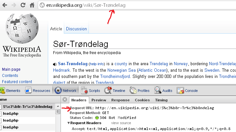236x132 pixels.
Task: Open the Audits panel in DevTools
Action: coord(163,91)
